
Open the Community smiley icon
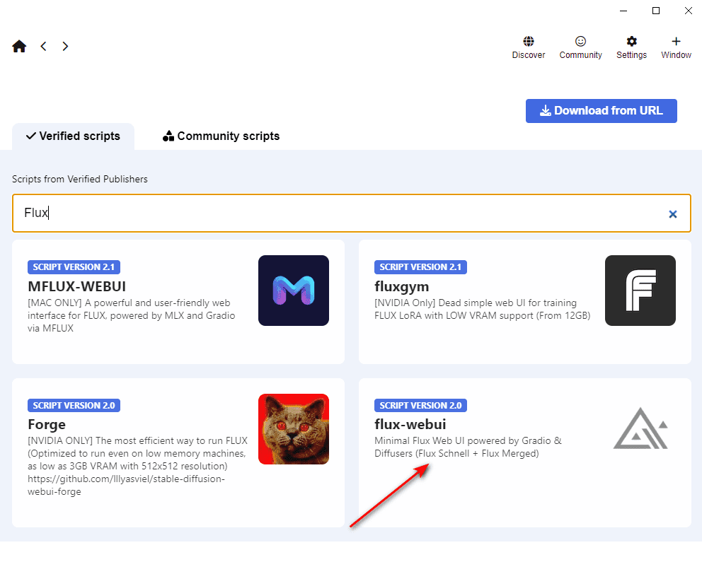[581, 42]
